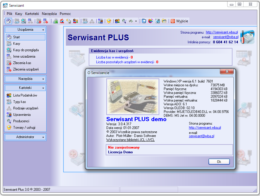
Task: Collapse the Kartoteki sidebar panel header
Action: [25, 88]
